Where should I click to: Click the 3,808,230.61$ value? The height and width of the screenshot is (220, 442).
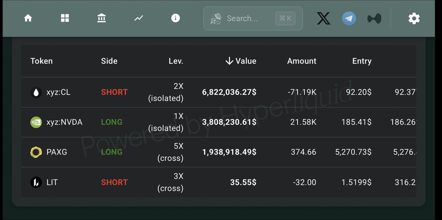(229, 122)
